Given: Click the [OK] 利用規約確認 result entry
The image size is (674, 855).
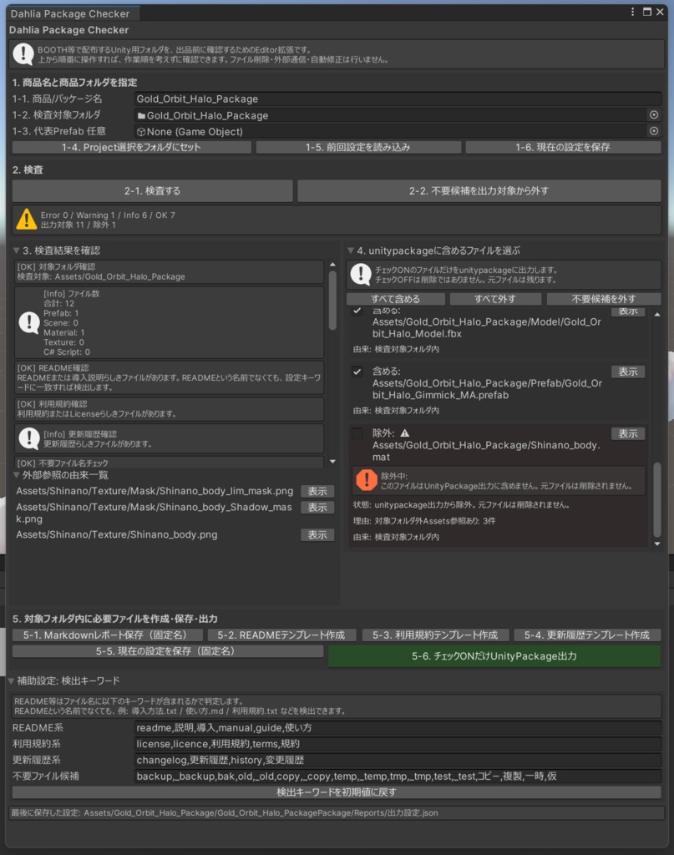Looking at the screenshot, I should pyautogui.click(x=169, y=409).
